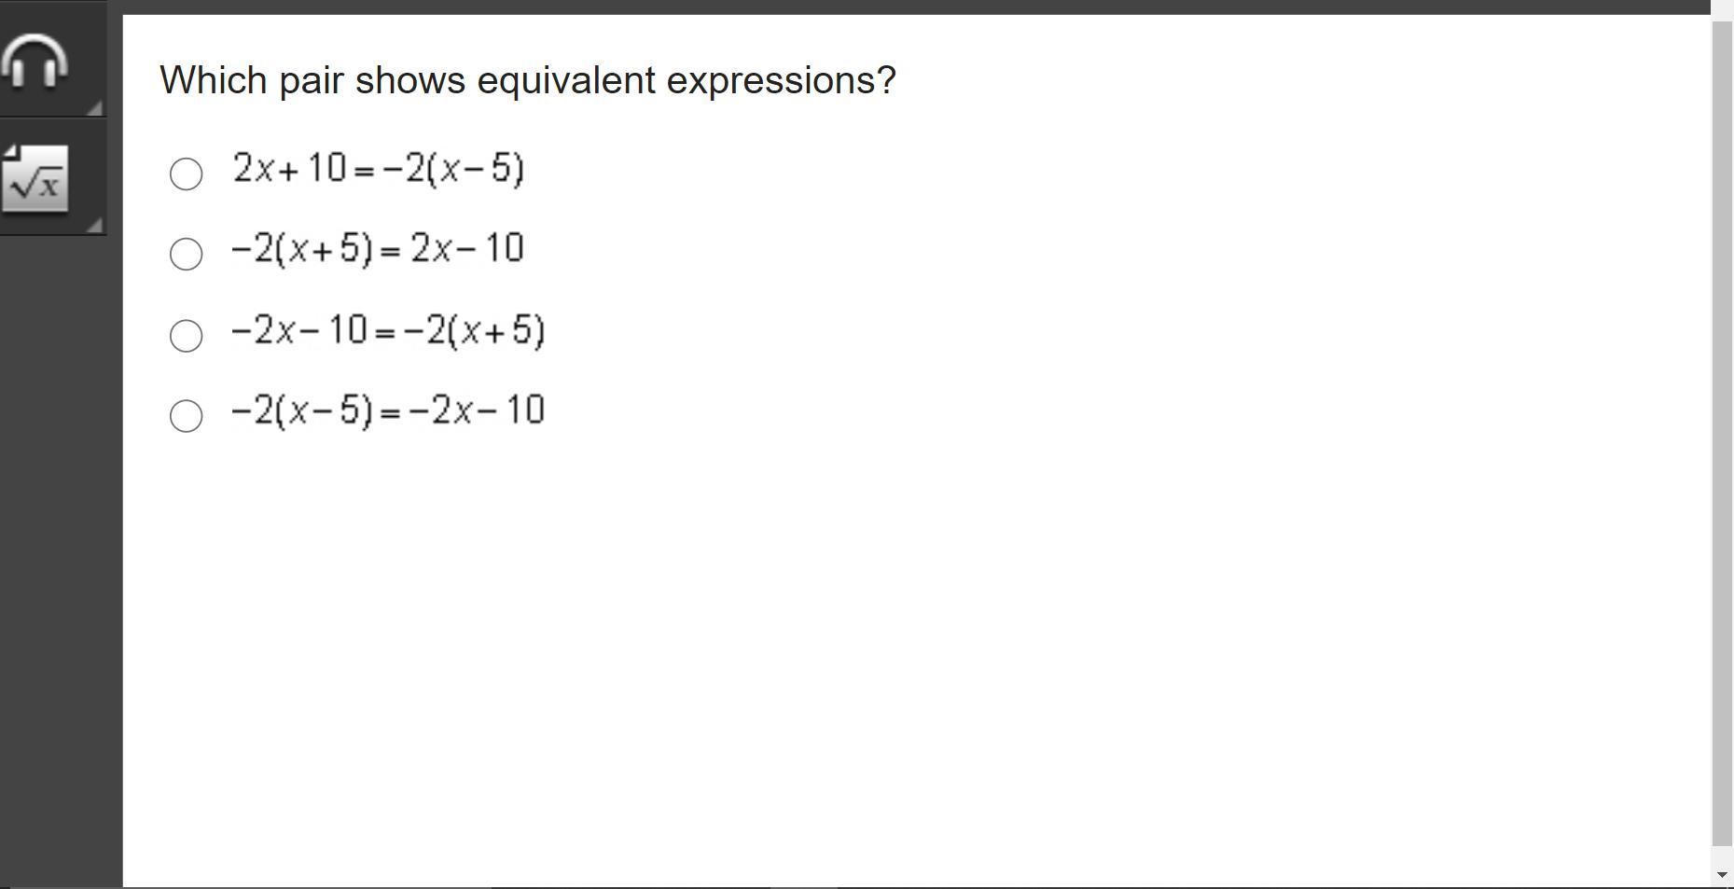Click the vertical scrollbar thumb on the right
1734x889 pixels.
(1723, 434)
